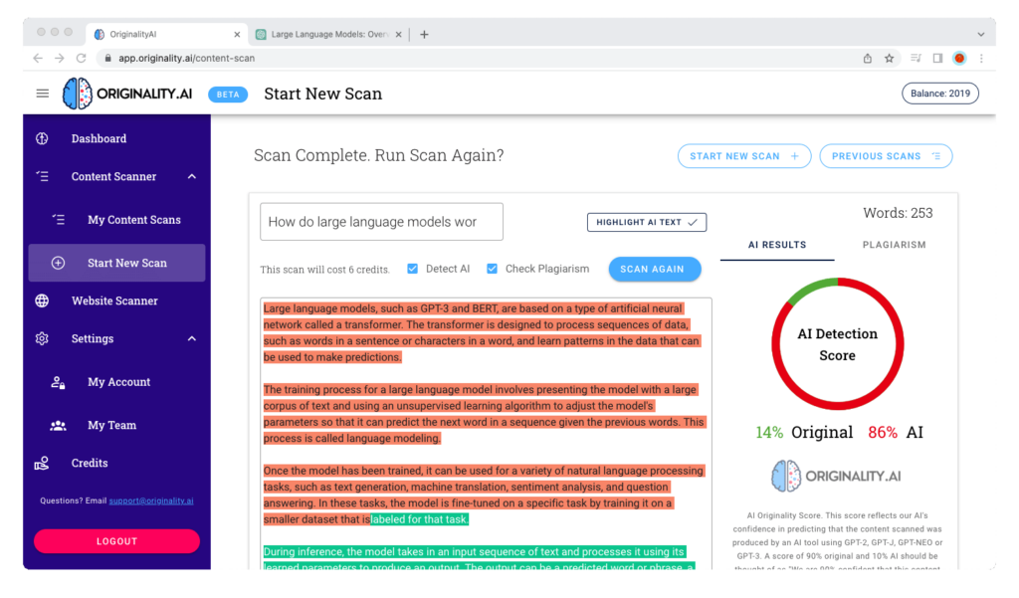The height and width of the screenshot is (598, 1019).
Task: Click the BETA badge
Action: coord(228,95)
